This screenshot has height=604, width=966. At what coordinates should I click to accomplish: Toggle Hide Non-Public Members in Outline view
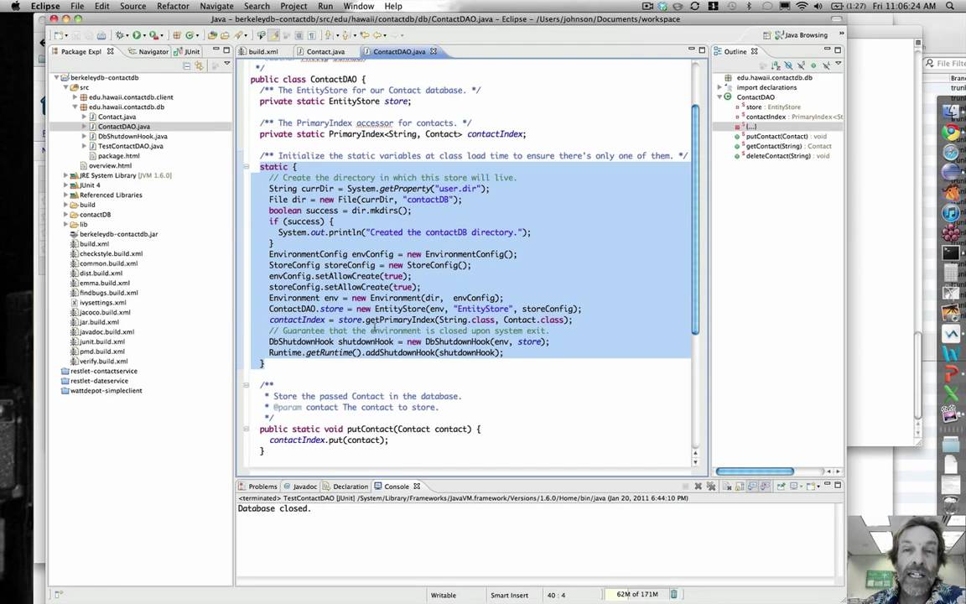pyautogui.click(x=813, y=65)
